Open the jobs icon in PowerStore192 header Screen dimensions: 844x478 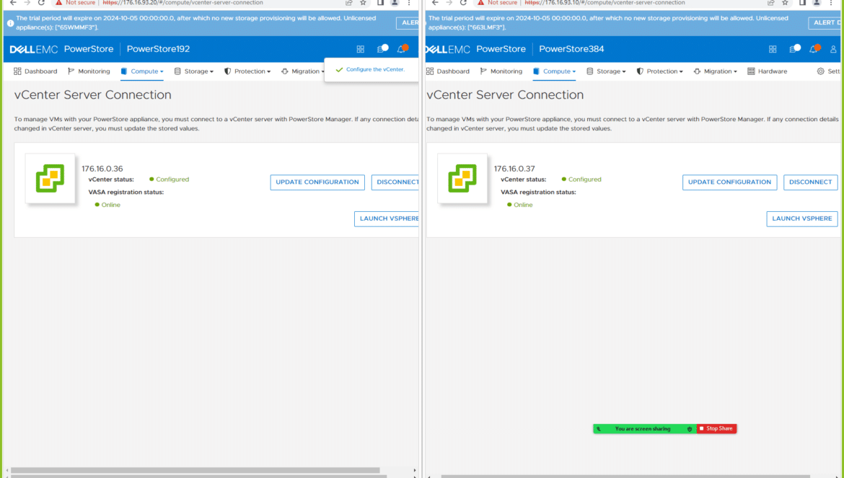[382, 49]
